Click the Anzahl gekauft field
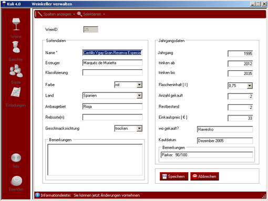The image size is (268, 201). [x=240, y=97]
